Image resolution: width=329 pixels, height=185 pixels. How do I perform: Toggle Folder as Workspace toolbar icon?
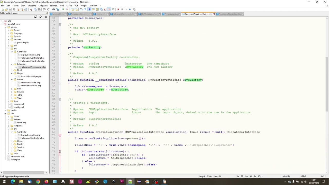click(x=109, y=9)
